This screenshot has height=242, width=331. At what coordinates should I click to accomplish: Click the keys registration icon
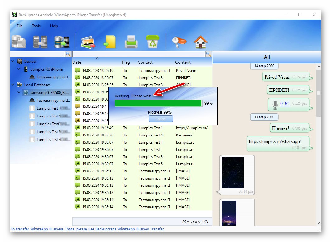click(179, 42)
